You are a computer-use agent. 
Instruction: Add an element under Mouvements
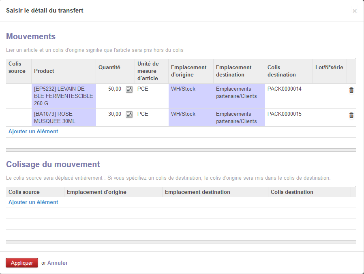click(x=33, y=131)
